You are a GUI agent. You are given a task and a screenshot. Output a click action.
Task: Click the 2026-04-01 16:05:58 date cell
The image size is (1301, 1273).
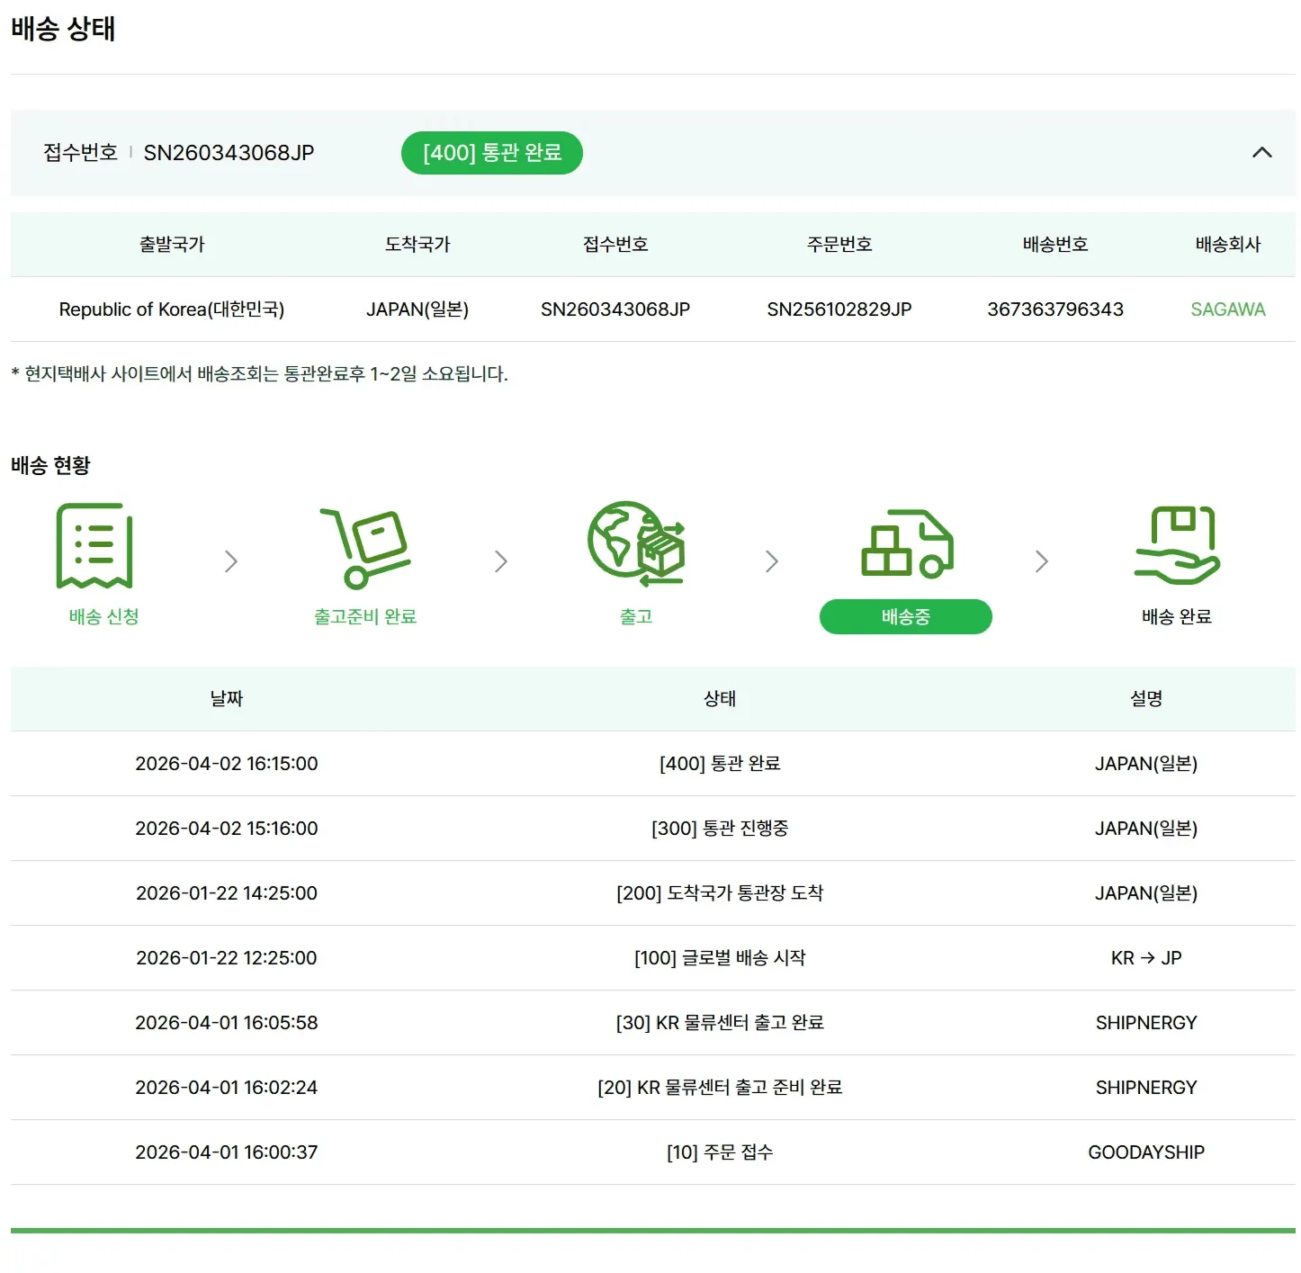point(227,1023)
